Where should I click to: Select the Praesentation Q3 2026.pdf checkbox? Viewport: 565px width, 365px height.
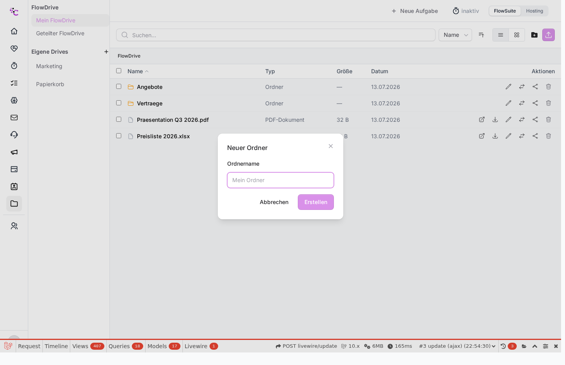(x=118, y=119)
